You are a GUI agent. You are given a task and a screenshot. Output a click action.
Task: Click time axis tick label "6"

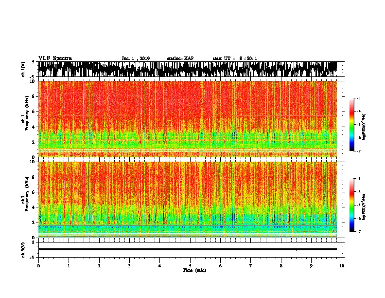tap(221, 266)
